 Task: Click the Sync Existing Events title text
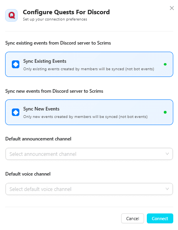click(45, 61)
